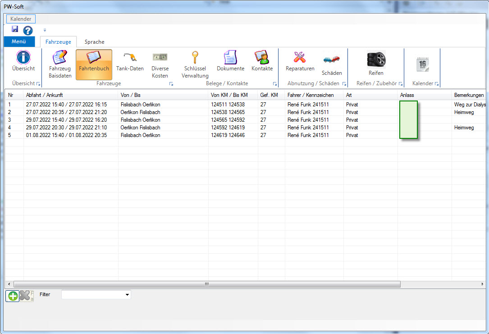The height and width of the screenshot is (334, 489).
Task: Expand the Fahrzeuge group launcher arrow
Action: (x=171, y=84)
